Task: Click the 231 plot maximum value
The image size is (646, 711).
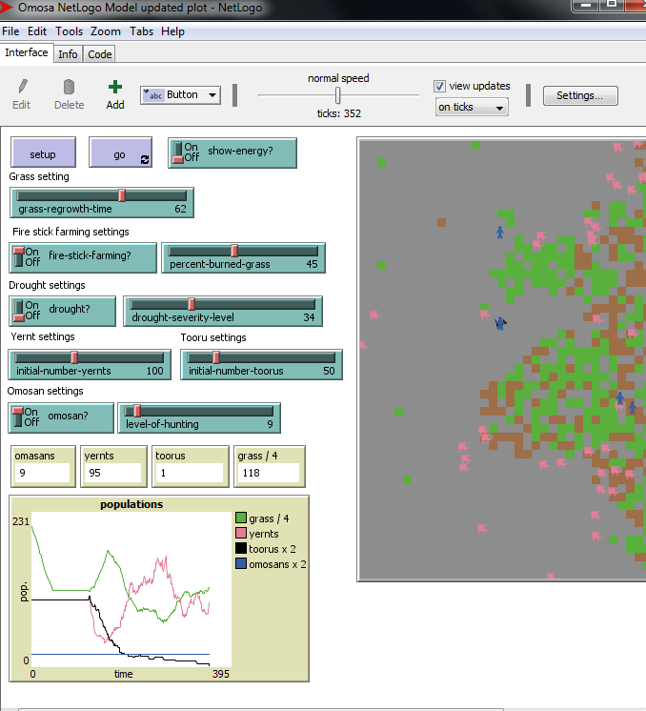Action: [21, 521]
